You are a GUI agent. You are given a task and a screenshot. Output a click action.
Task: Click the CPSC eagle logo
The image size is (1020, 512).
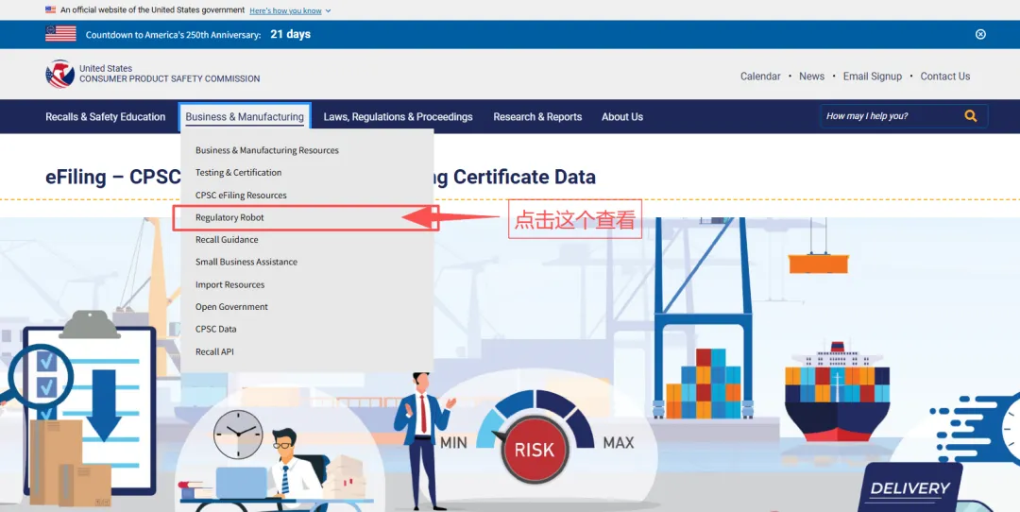[x=59, y=74]
